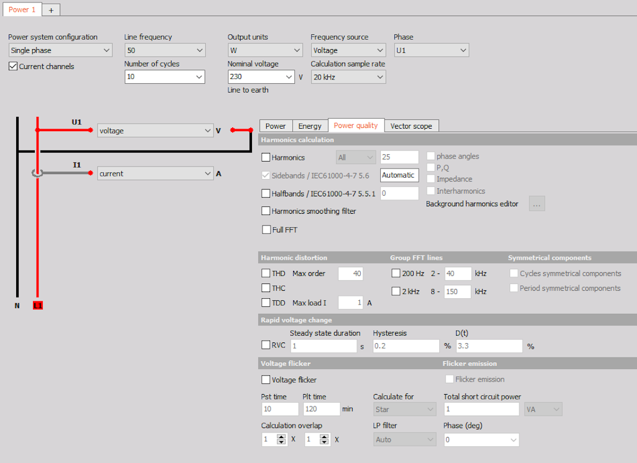Screen dimensions: 637x463
Task: Click the harmonics count field showing 25
Action: (x=399, y=157)
